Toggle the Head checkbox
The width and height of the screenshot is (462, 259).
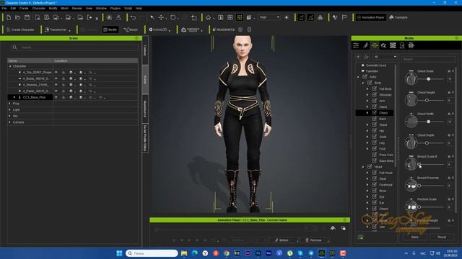point(370,166)
